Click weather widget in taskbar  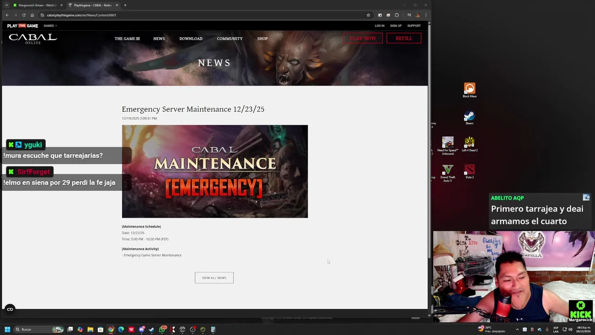(493, 329)
